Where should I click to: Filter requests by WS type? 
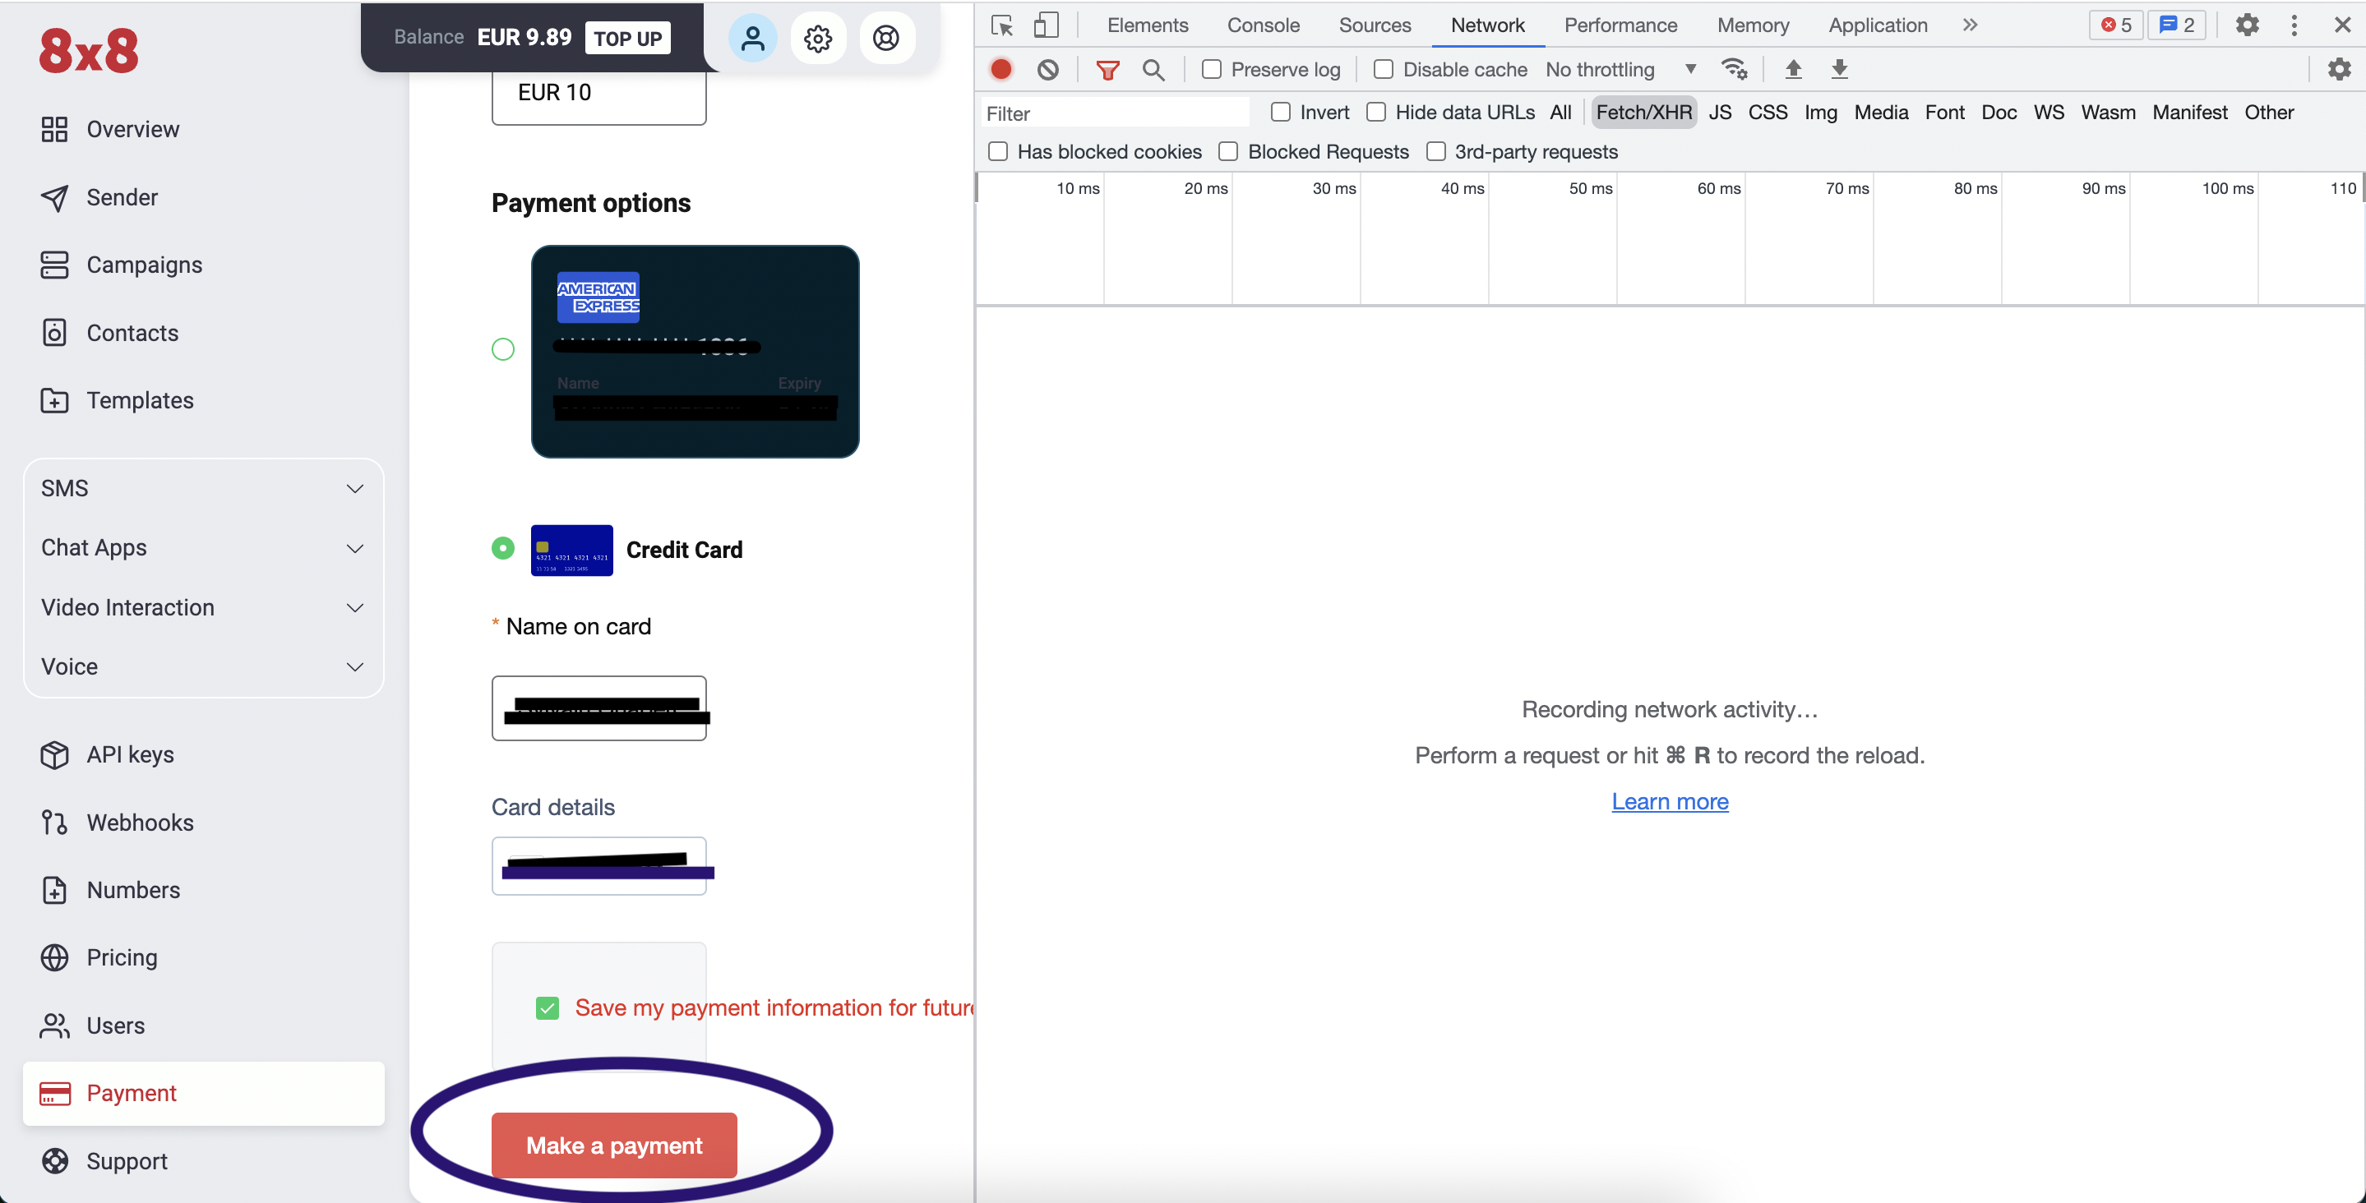(x=2048, y=112)
